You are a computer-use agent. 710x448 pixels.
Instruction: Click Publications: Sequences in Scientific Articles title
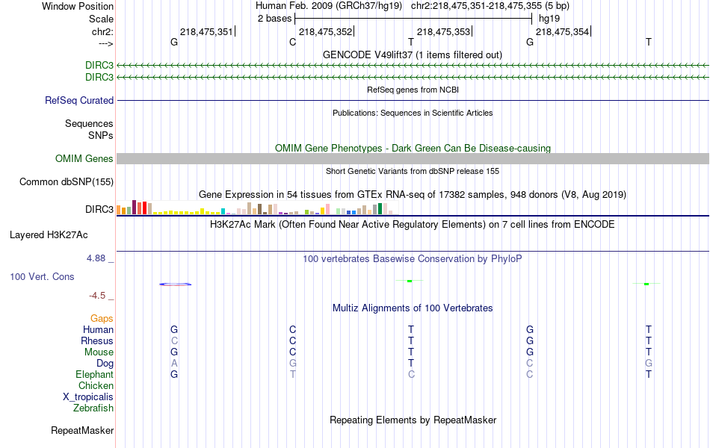(413, 113)
